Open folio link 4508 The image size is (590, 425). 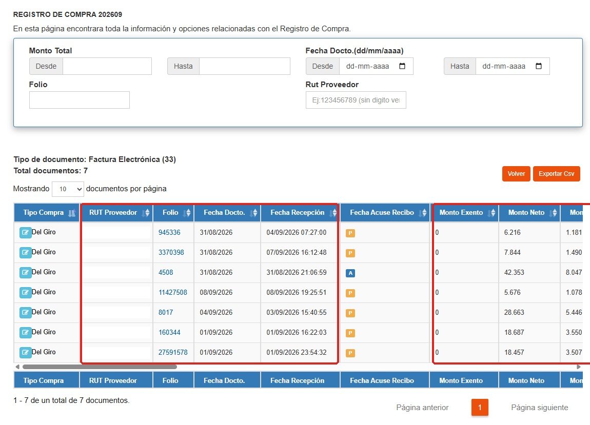(x=166, y=272)
